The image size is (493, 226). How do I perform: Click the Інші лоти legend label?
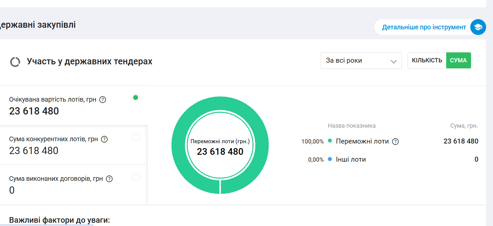click(351, 160)
